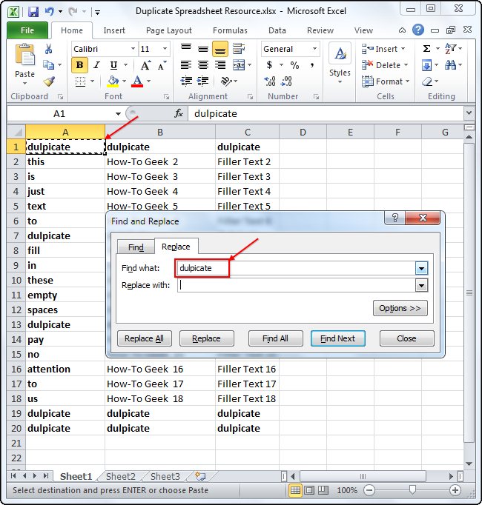The height and width of the screenshot is (505, 482).
Task: Apply the red Font Color A
Action: pos(137,81)
